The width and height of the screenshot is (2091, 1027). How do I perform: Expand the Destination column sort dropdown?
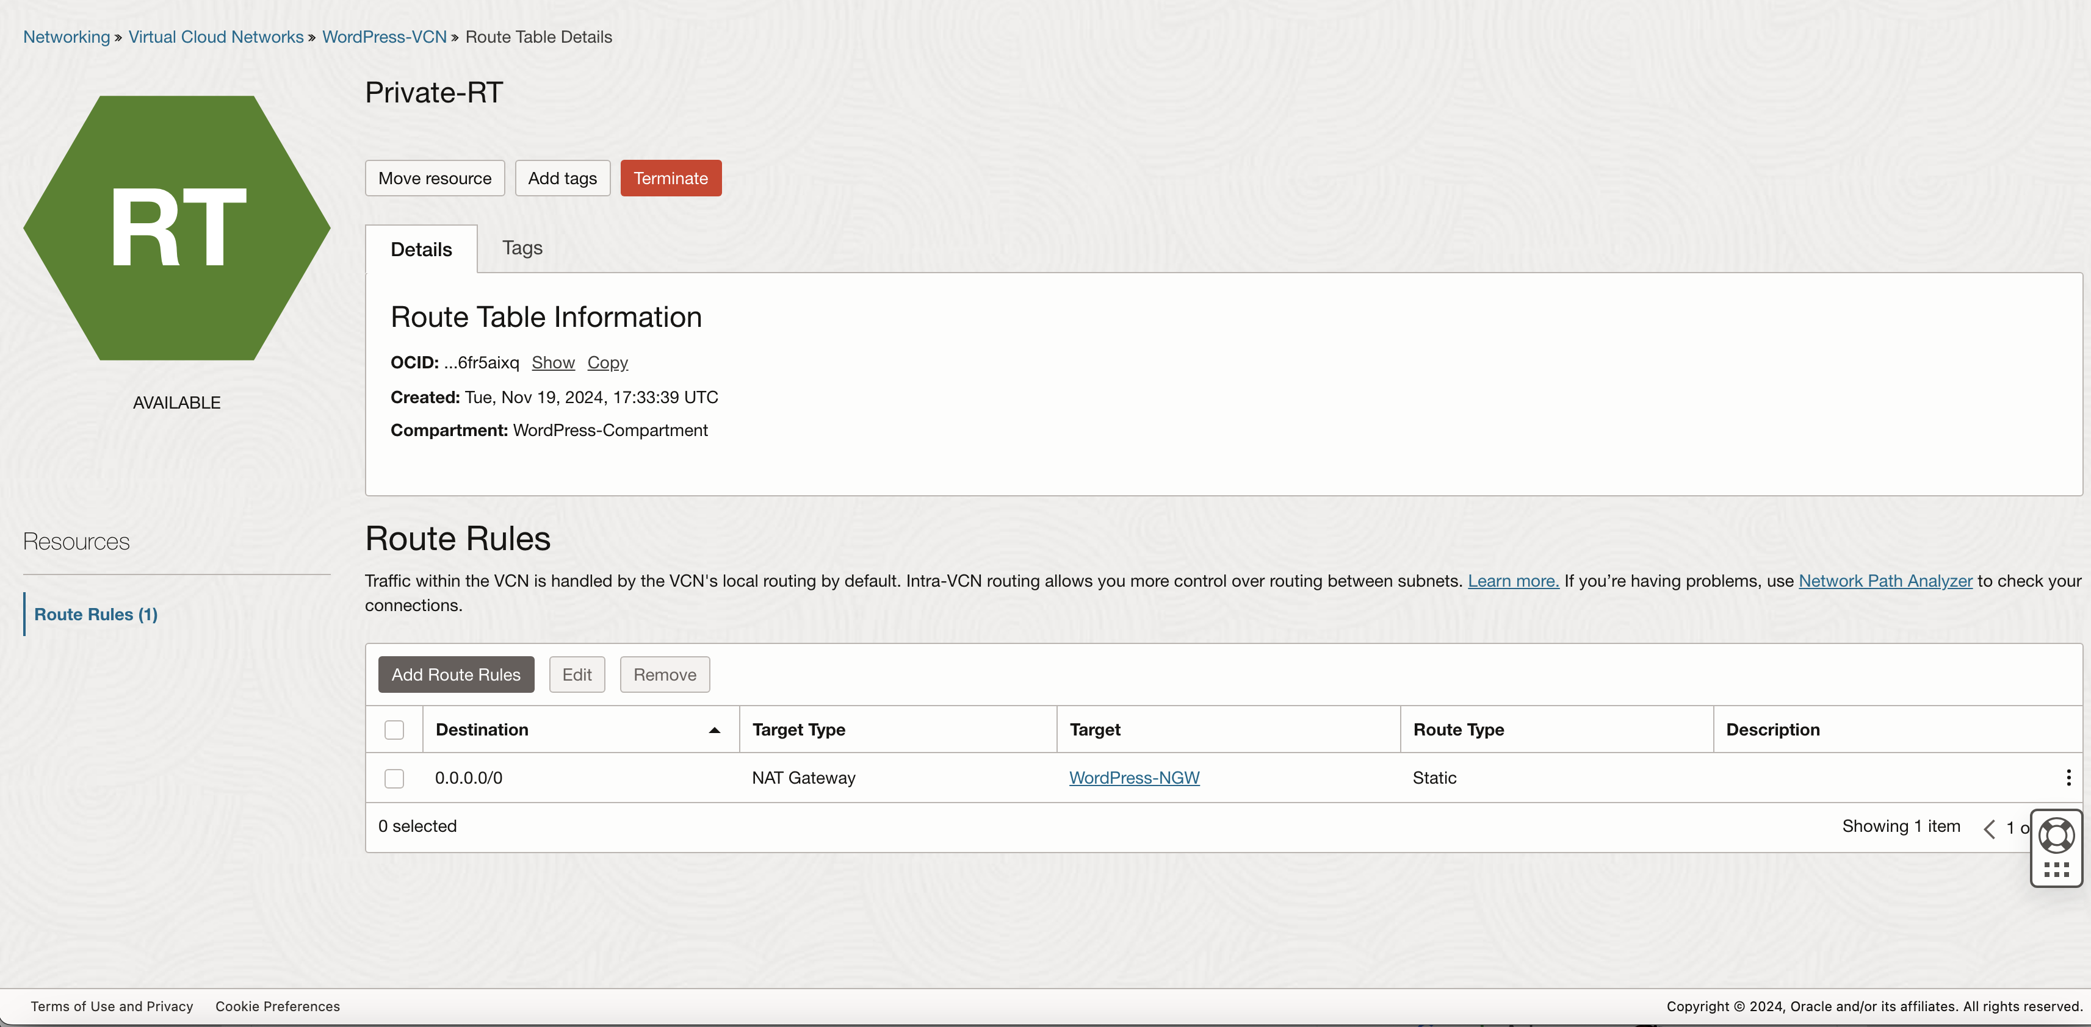click(715, 730)
